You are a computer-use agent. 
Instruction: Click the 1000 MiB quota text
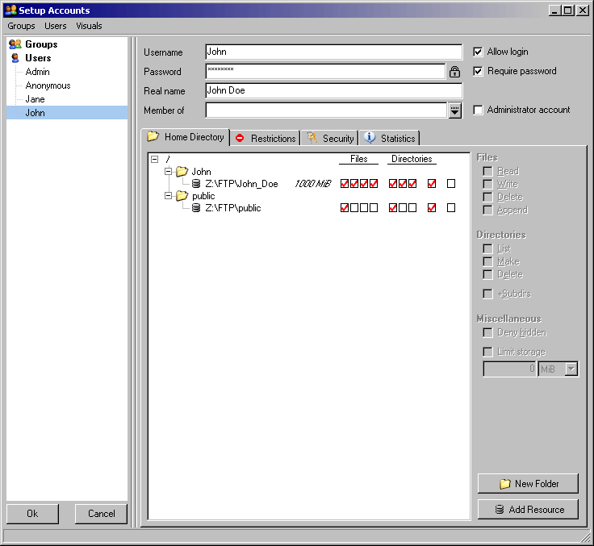[x=313, y=184]
